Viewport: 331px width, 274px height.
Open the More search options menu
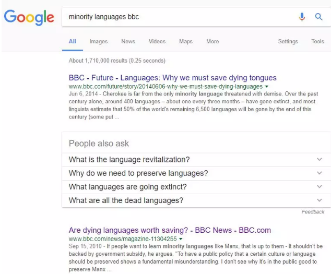click(212, 41)
